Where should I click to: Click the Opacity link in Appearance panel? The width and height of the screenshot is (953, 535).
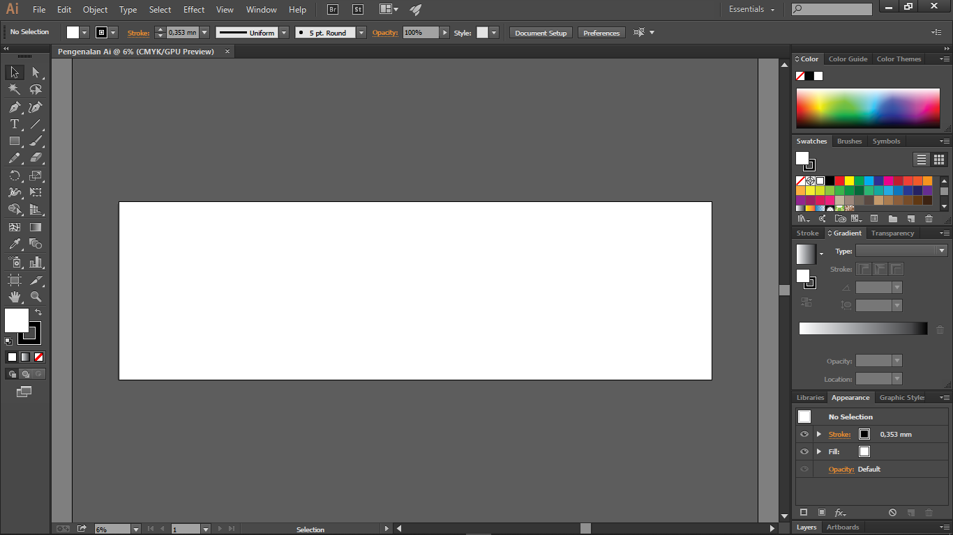841,469
